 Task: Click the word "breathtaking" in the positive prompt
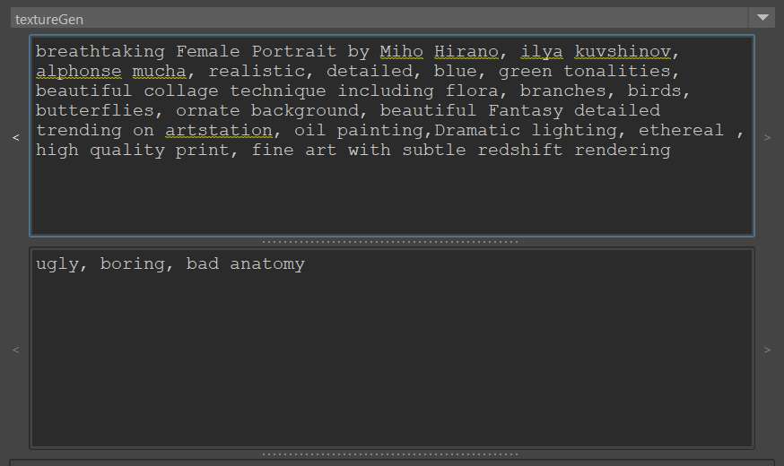tap(100, 51)
